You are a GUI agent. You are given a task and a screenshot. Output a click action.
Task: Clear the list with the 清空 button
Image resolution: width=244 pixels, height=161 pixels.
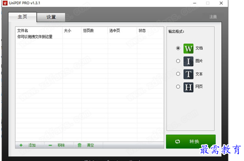89,145
